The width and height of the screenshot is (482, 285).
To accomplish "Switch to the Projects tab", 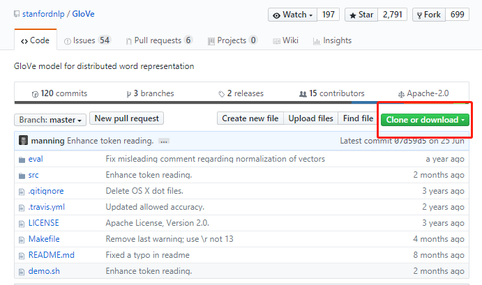I will coord(233,40).
